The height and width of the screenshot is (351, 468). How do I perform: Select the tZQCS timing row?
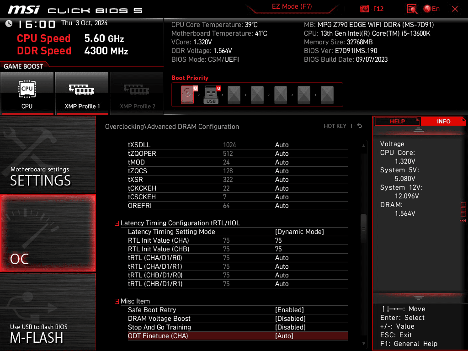[238, 171]
